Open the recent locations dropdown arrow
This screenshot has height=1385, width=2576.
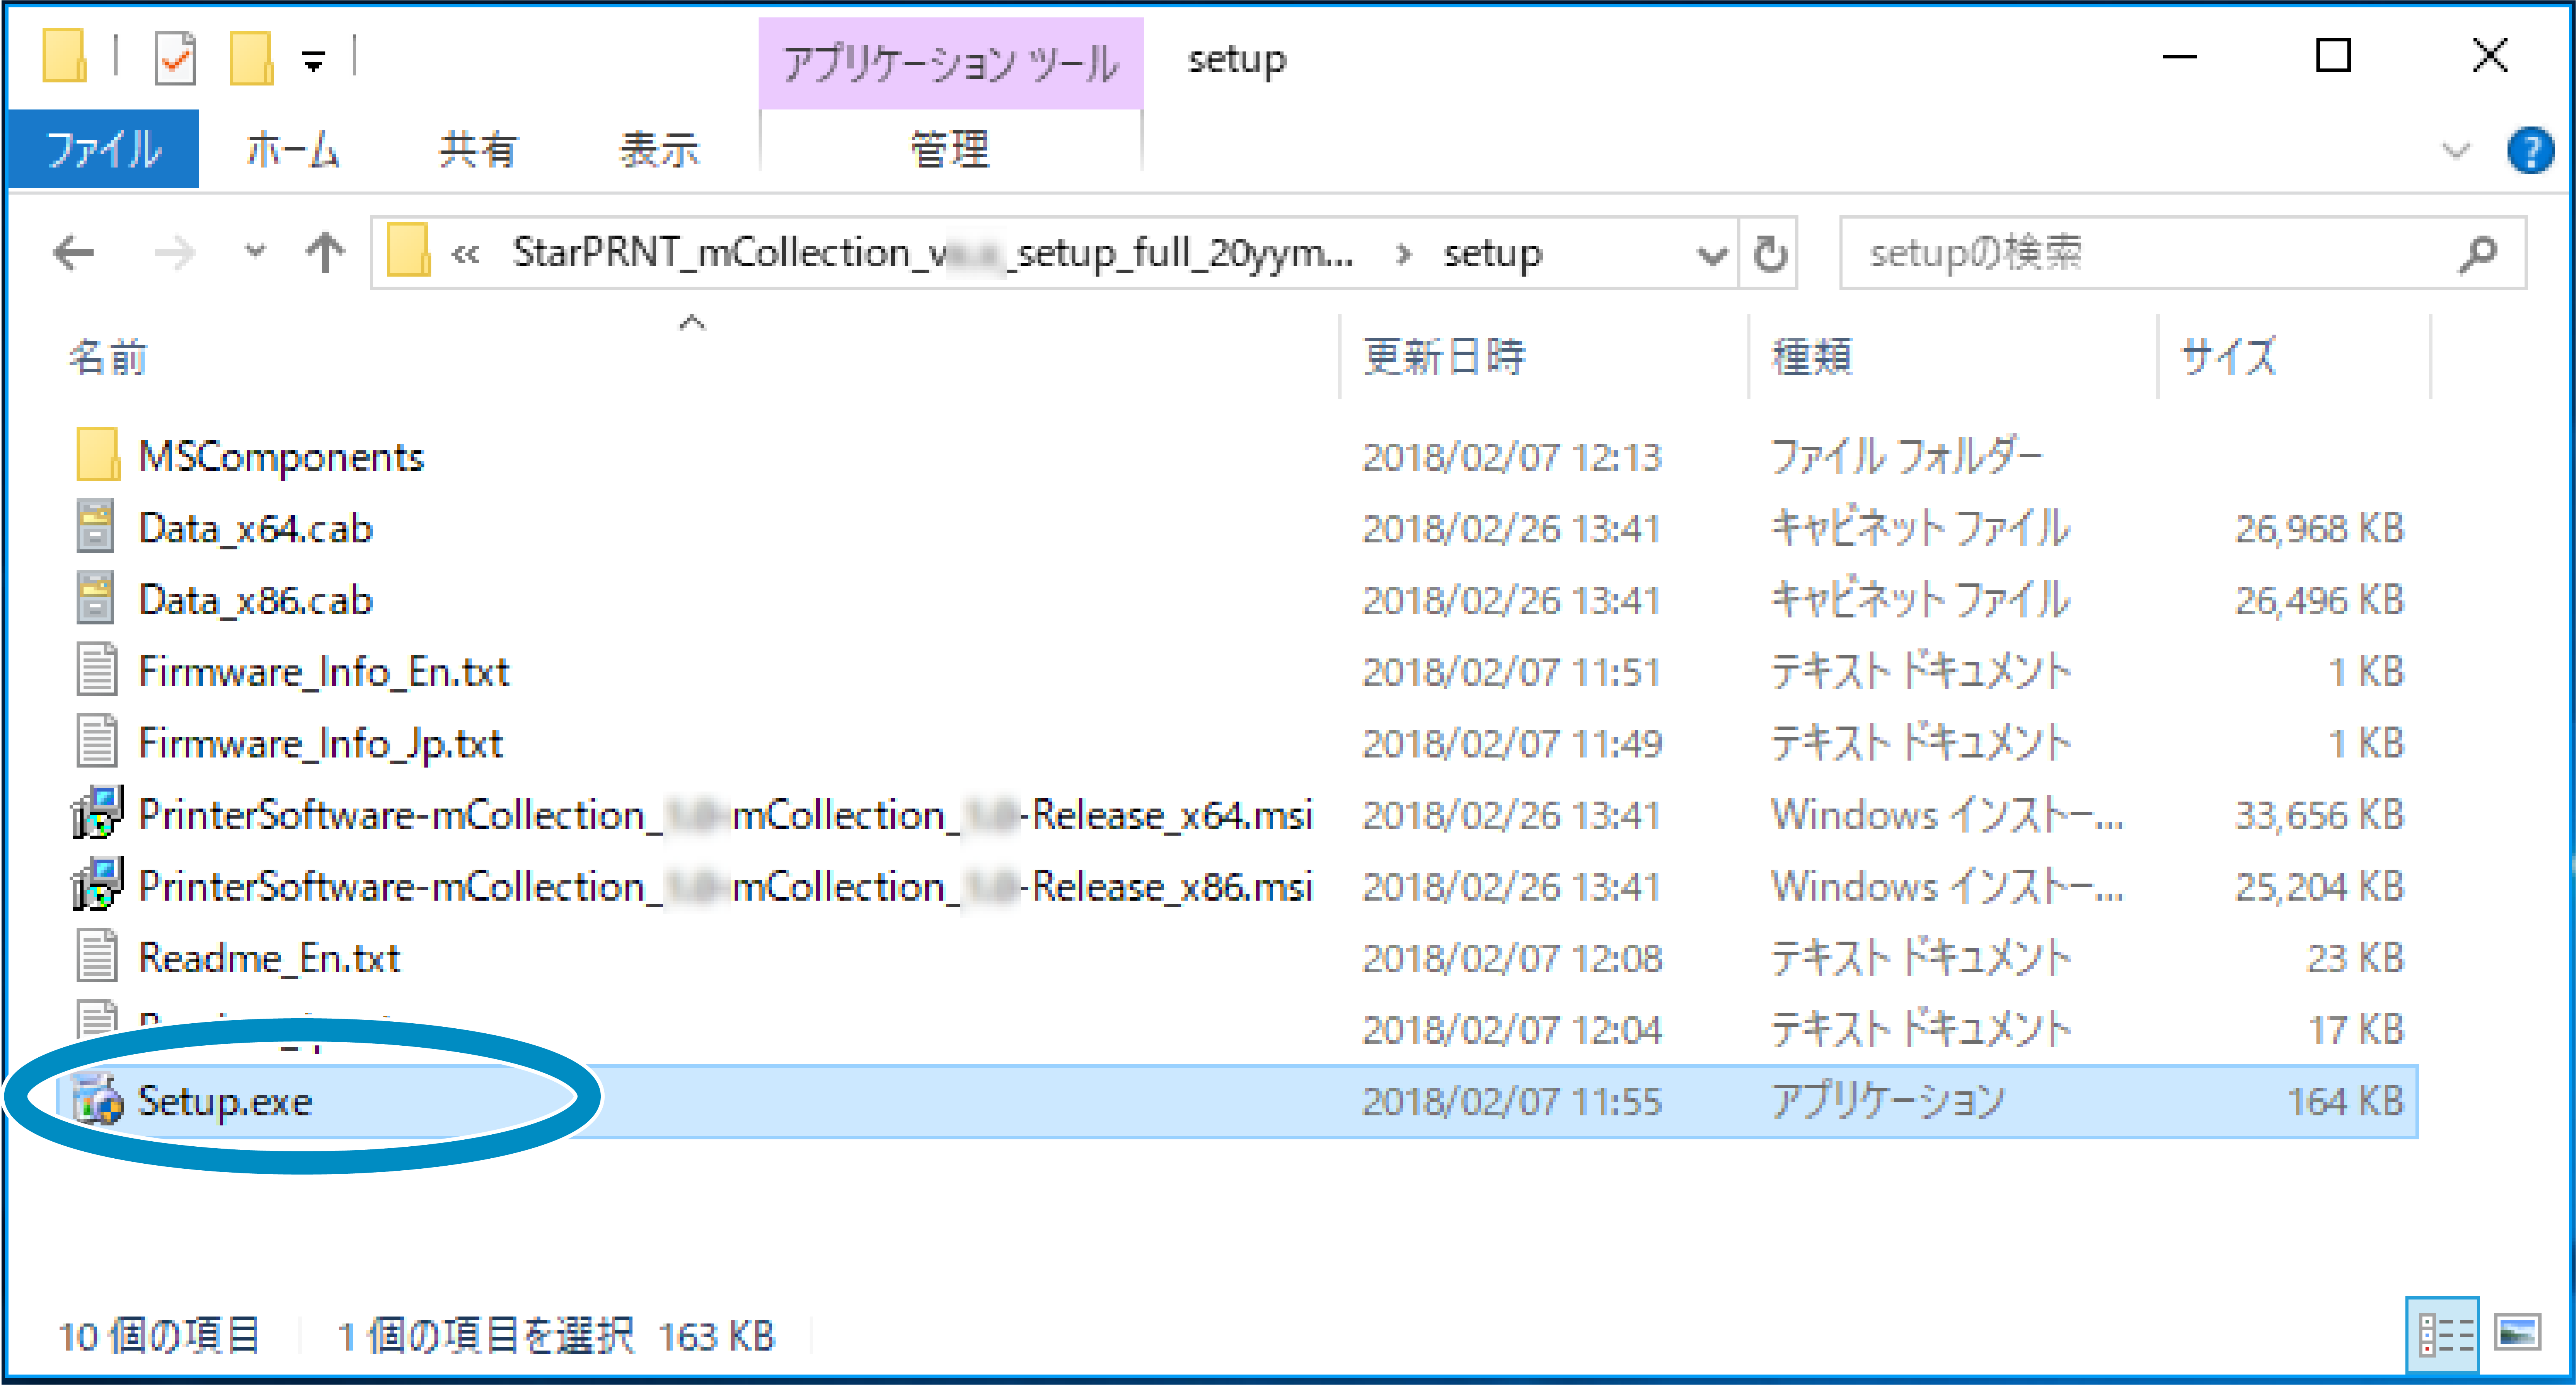tap(256, 251)
